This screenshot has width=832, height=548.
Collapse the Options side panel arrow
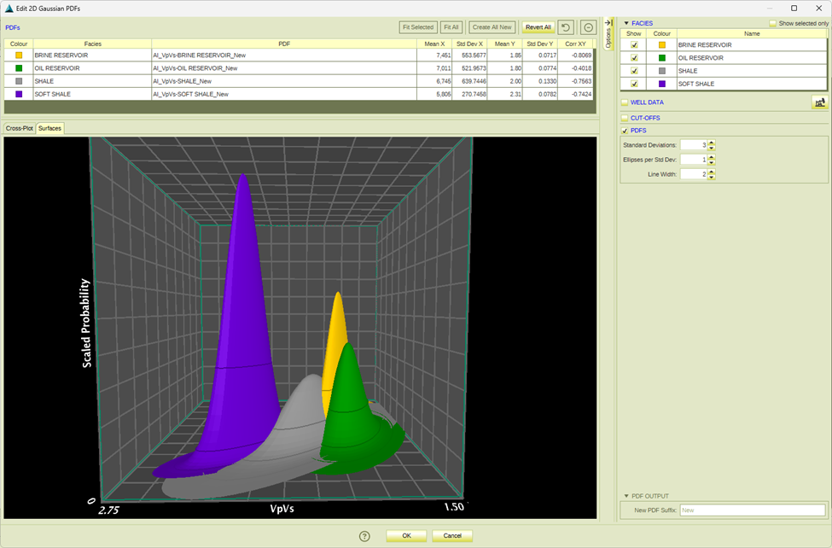(x=608, y=23)
